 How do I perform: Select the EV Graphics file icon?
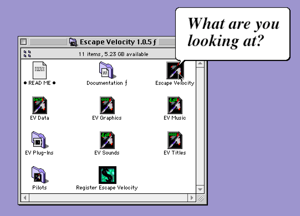[107, 105]
